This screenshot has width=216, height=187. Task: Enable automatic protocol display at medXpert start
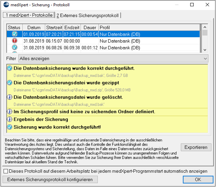[x=6, y=171]
